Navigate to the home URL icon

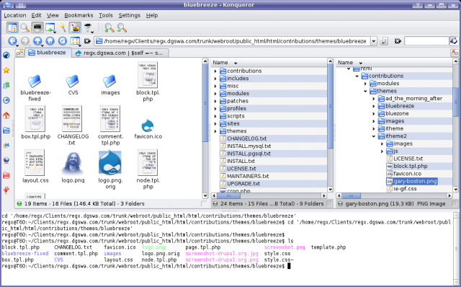50,41
